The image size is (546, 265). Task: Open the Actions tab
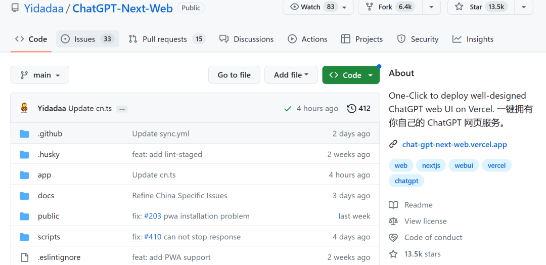tap(307, 39)
